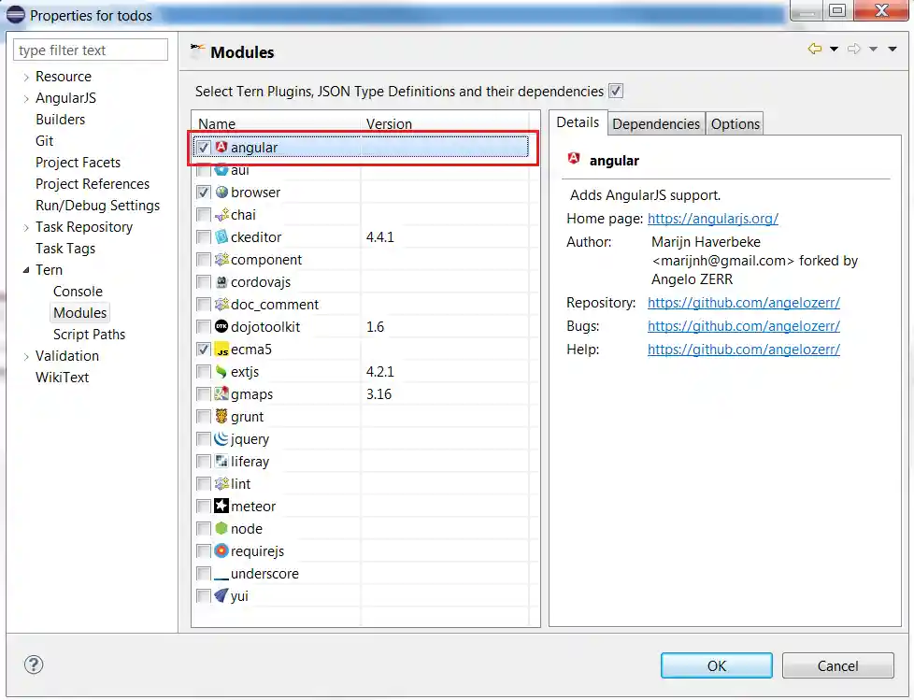Click the meteor module icon
Image resolution: width=914 pixels, height=700 pixels.
pyautogui.click(x=221, y=506)
